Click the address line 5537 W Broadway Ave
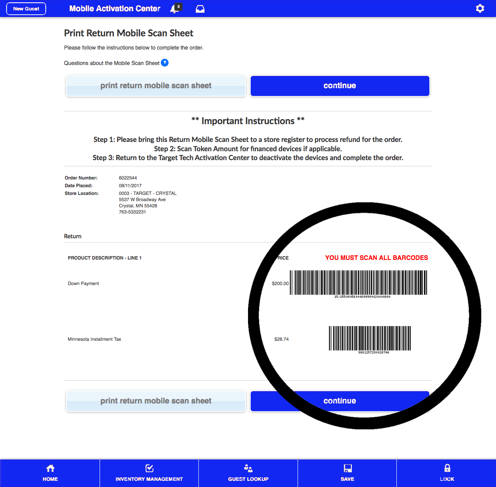 (x=142, y=200)
